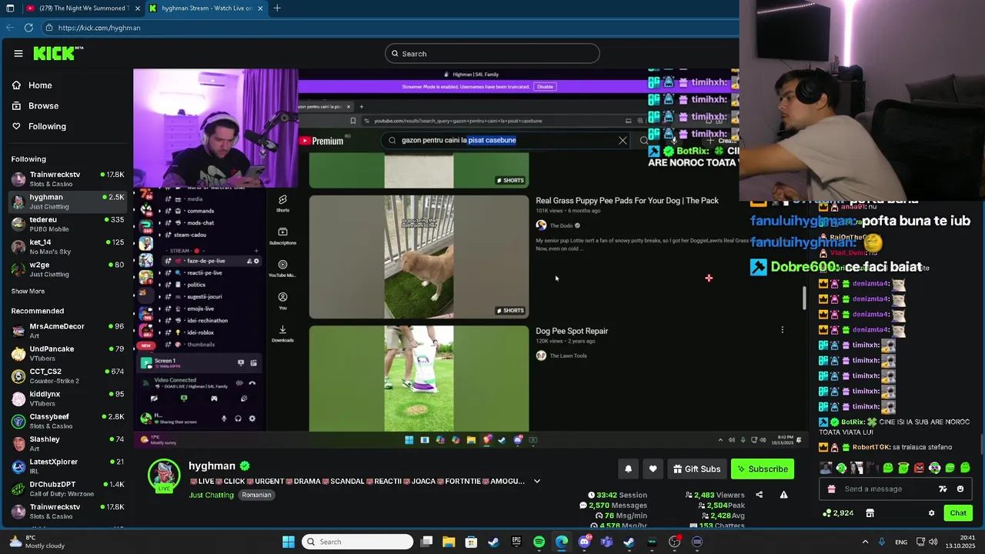
Task: Open the gift icon in chat input
Action: pyautogui.click(x=831, y=489)
